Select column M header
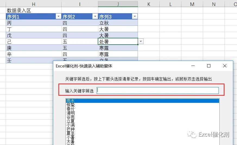Screen dimensions: 237x145 [x=192, y=4]
